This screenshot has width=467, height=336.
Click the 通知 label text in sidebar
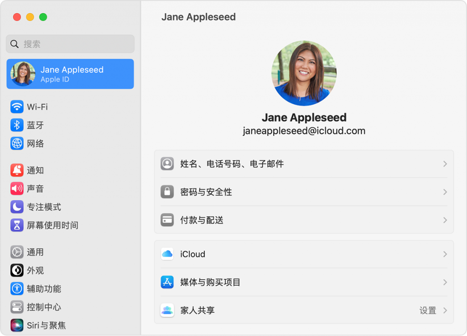point(35,170)
